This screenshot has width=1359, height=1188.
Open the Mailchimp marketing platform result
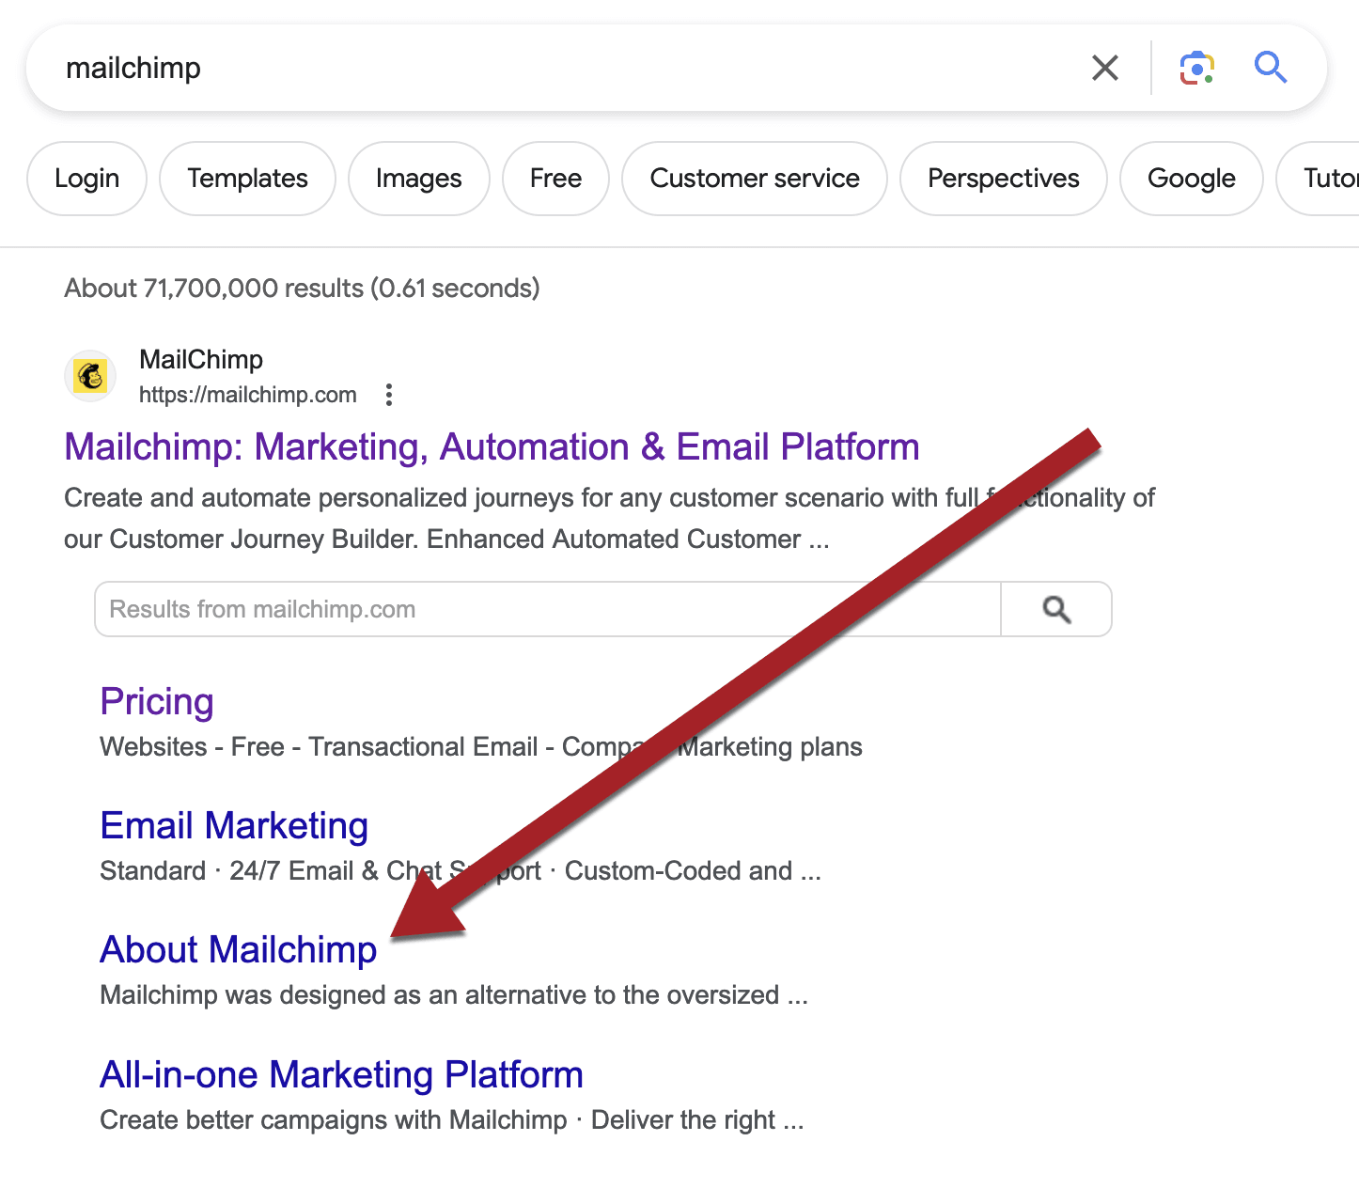[491, 447]
